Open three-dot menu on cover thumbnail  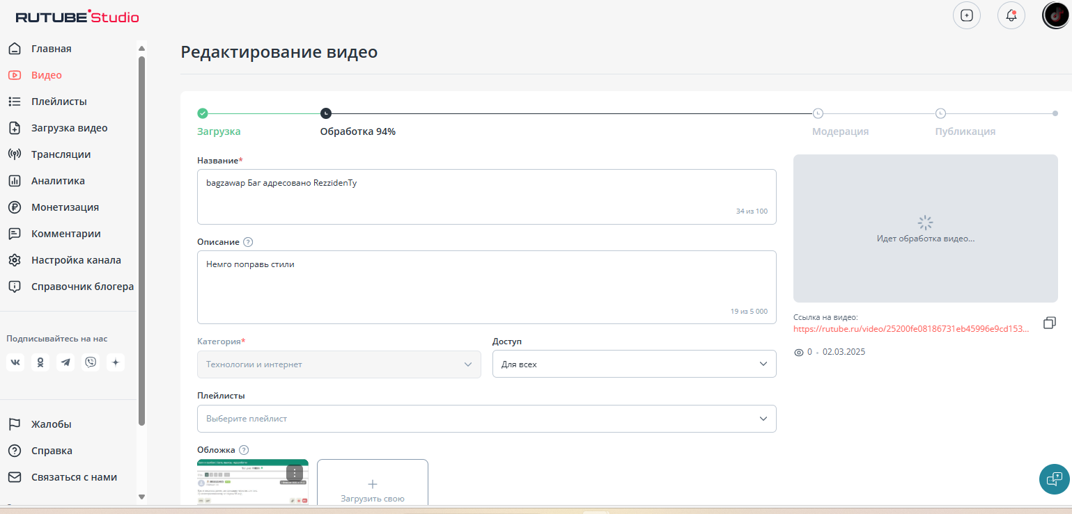tap(295, 473)
